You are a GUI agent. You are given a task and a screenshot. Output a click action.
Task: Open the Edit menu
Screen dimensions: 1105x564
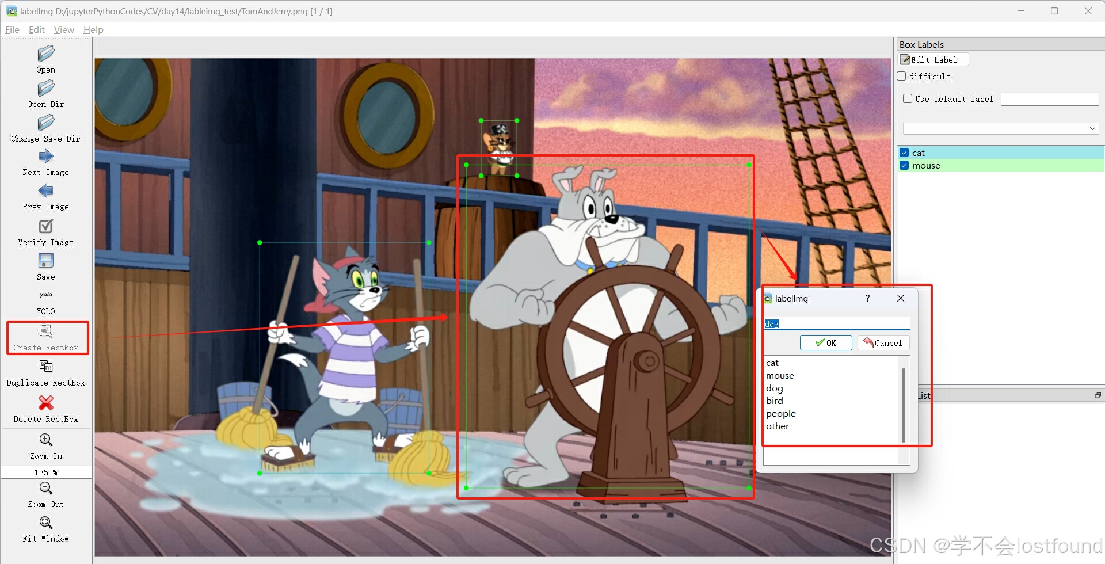(37, 30)
